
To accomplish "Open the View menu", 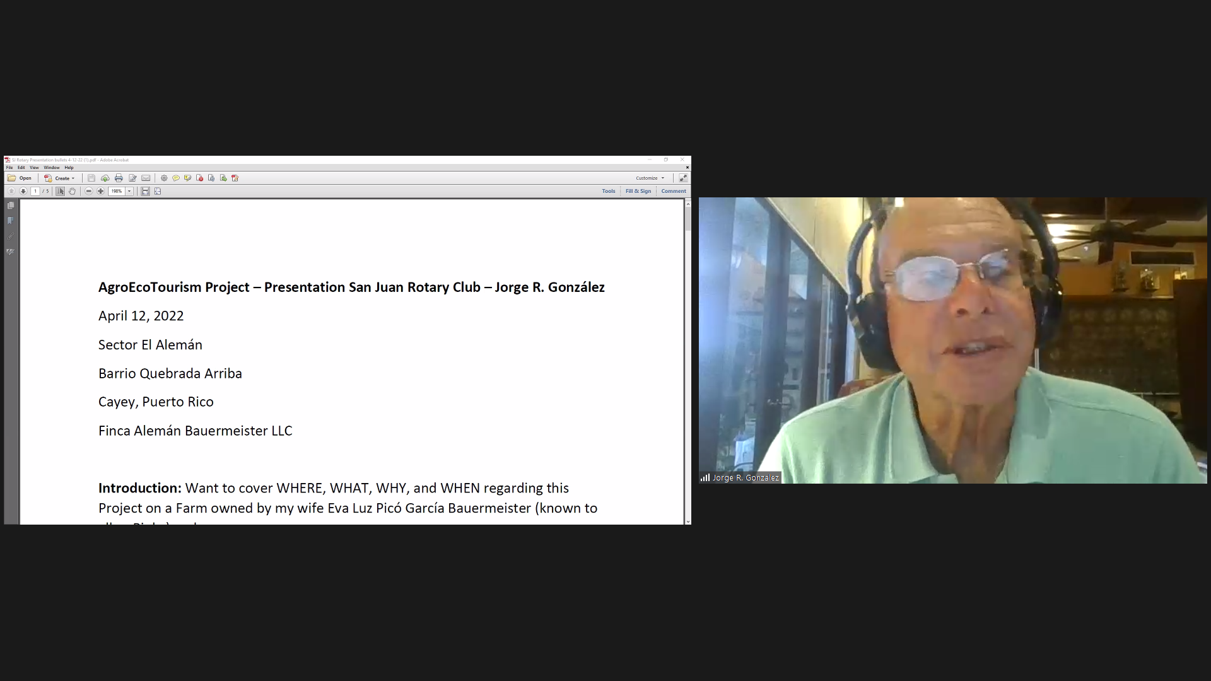I will coord(34,168).
